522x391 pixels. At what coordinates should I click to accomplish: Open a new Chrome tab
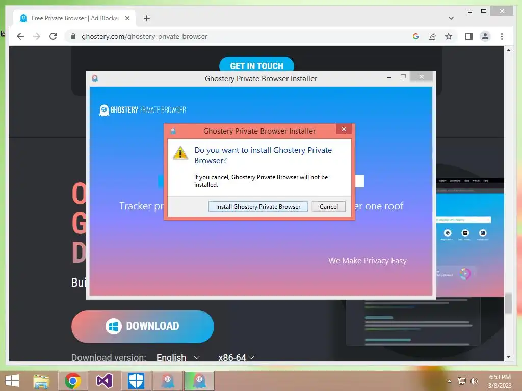tap(147, 18)
